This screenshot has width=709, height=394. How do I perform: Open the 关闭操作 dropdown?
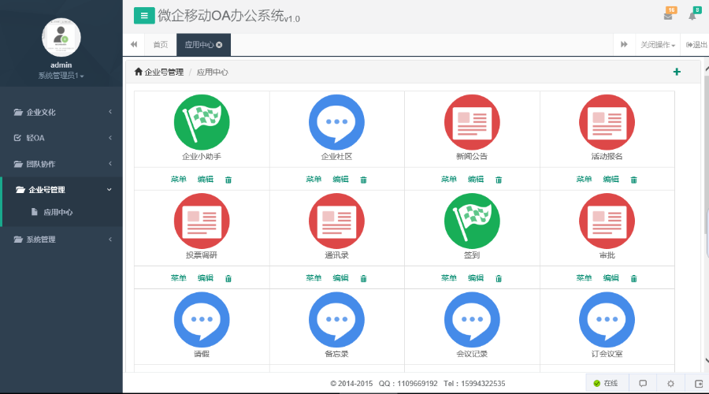coord(657,45)
